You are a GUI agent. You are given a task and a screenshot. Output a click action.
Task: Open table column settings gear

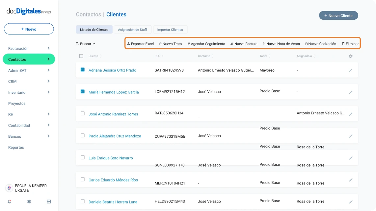[351, 56]
